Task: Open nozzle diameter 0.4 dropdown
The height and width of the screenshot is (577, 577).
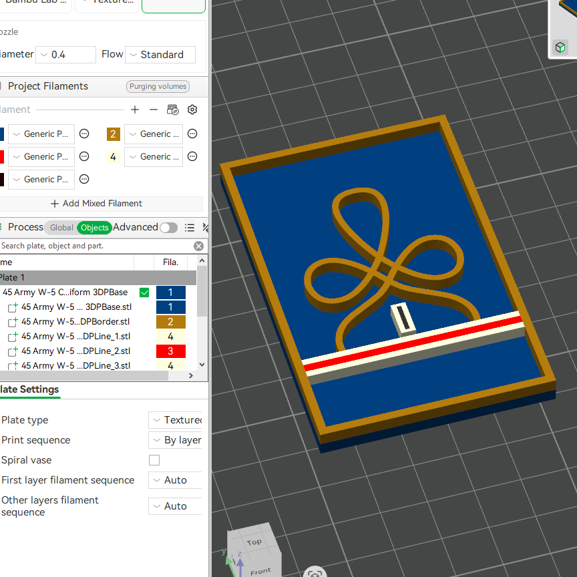Action: click(x=66, y=55)
